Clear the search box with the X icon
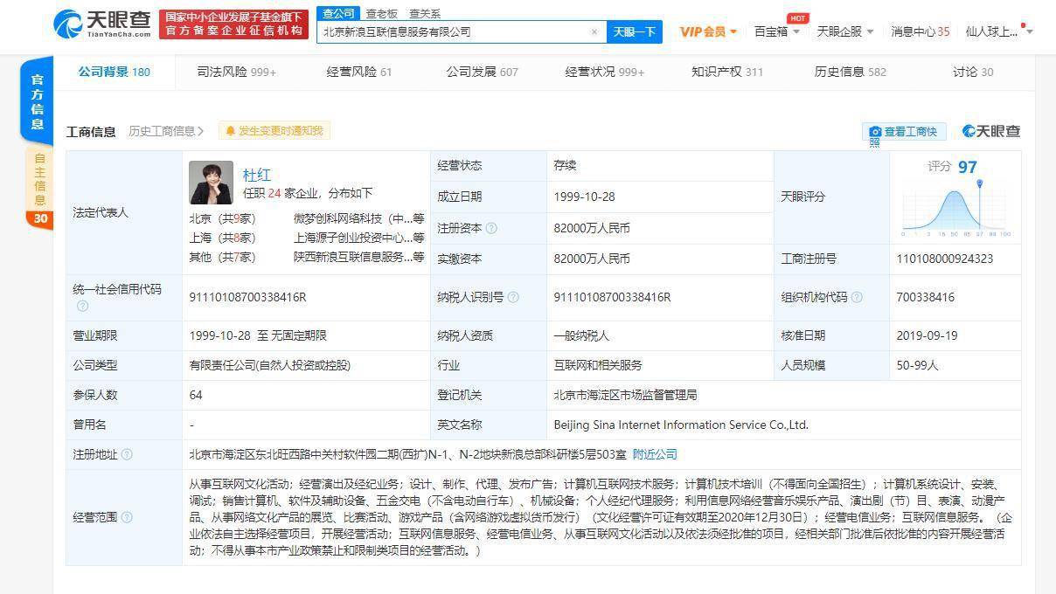The image size is (1056, 594). coord(594,31)
